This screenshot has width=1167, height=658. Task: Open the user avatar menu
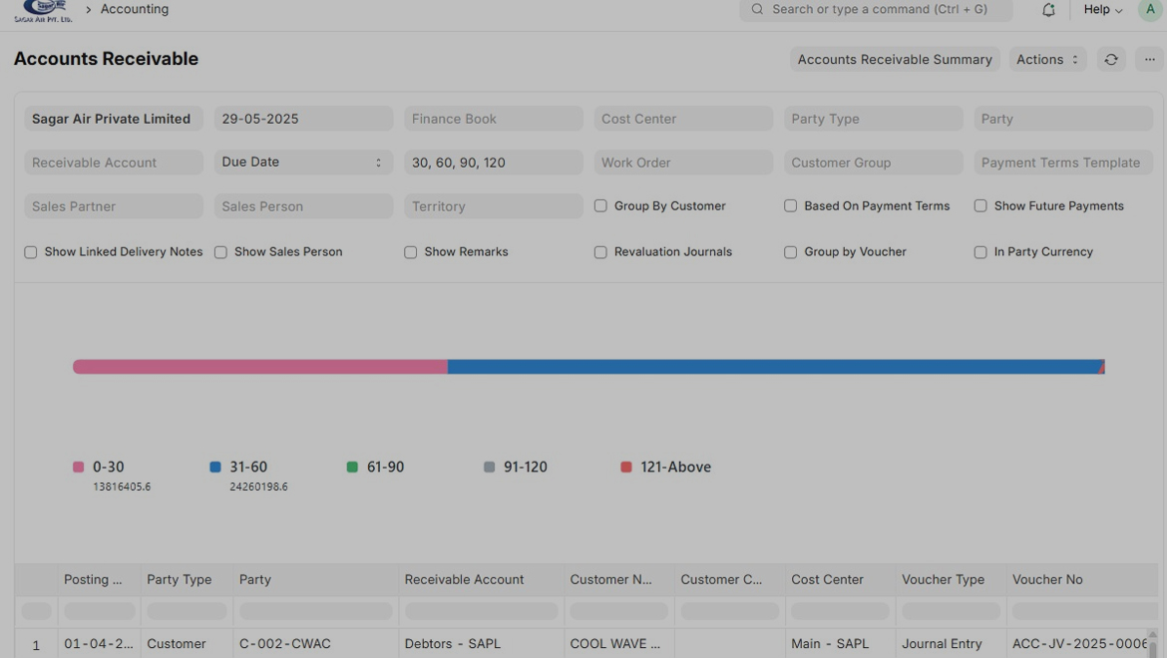[x=1150, y=9]
